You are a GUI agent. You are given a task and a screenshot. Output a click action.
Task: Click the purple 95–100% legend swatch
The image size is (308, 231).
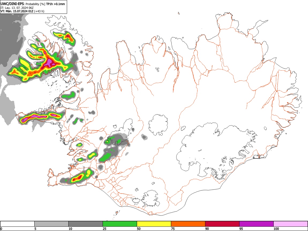(257, 224)
